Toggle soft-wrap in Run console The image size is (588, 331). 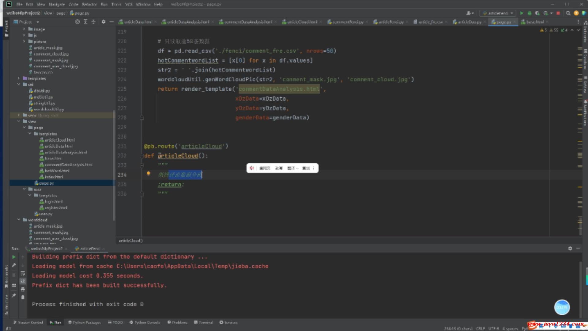pyautogui.click(x=23, y=273)
